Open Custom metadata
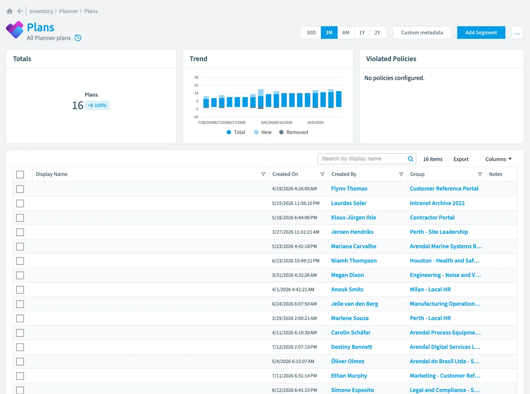The image size is (530, 394). coord(422,32)
